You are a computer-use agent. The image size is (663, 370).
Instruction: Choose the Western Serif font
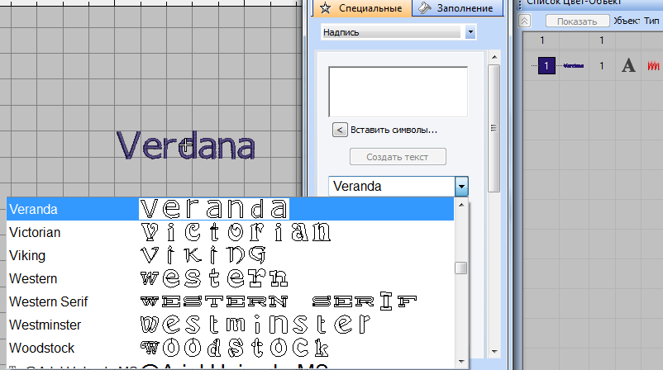click(x=230, y=301)
